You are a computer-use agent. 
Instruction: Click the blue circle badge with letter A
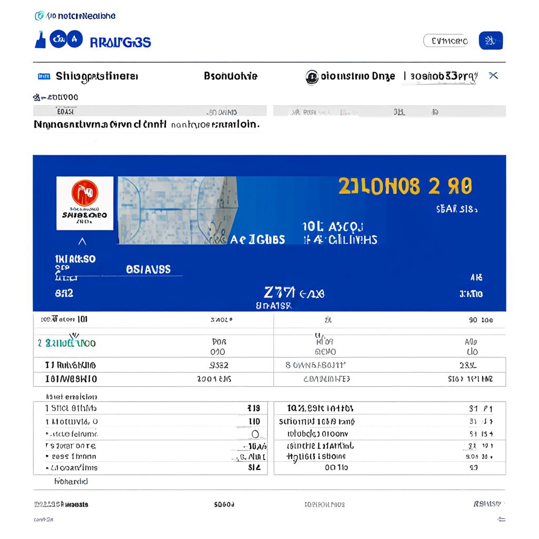tap(75, 39)
